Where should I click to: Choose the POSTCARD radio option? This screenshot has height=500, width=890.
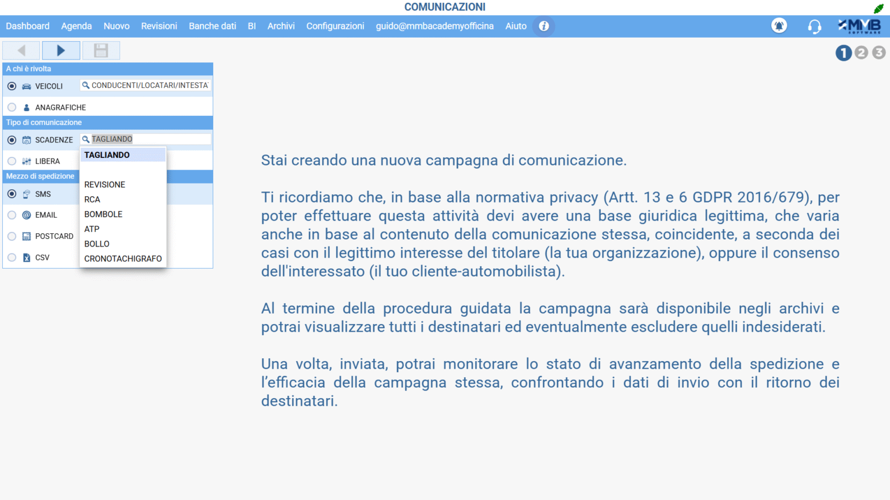tap(12, 236)
